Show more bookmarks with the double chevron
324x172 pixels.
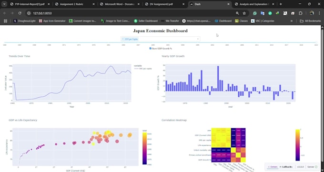tap(292, 21)
